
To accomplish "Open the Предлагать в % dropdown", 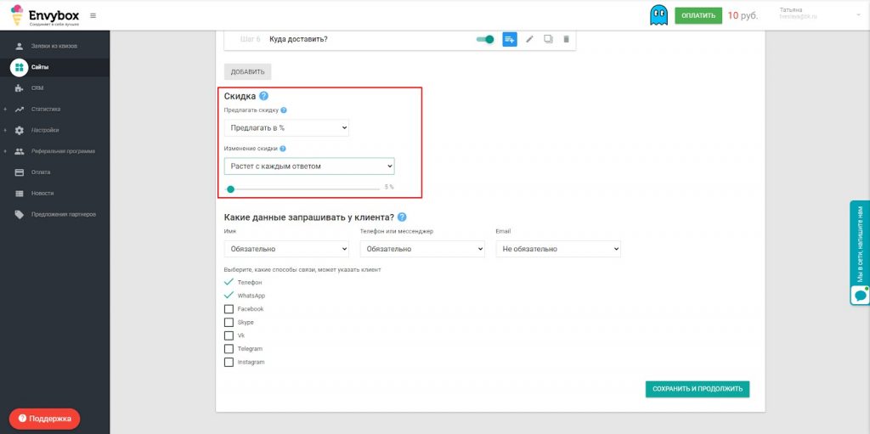I will pos(286,127).
